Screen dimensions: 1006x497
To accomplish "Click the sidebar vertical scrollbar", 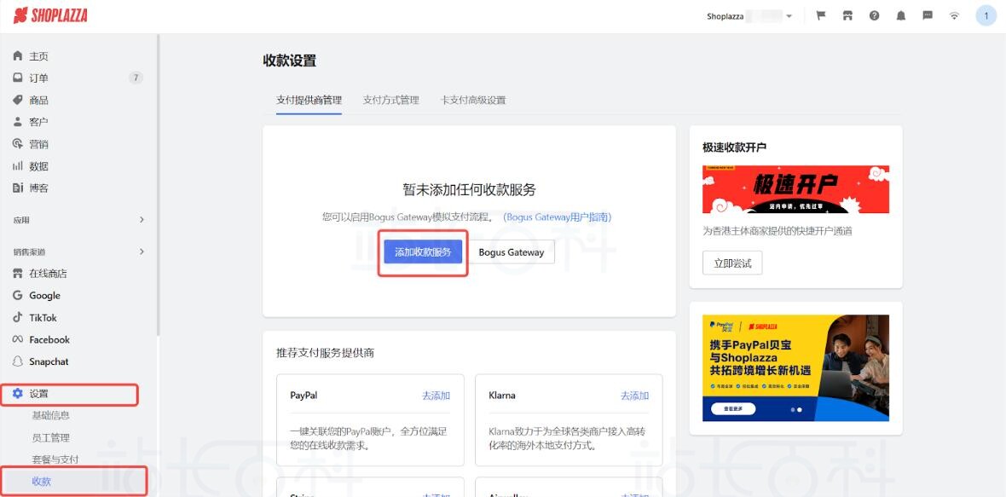I will [158, 186].
